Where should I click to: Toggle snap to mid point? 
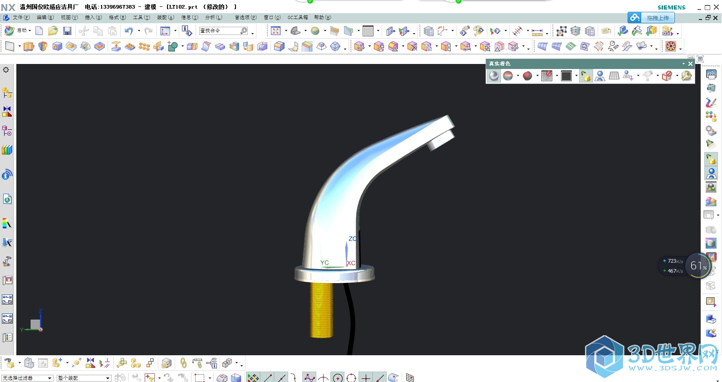click(x=281, y=377)
